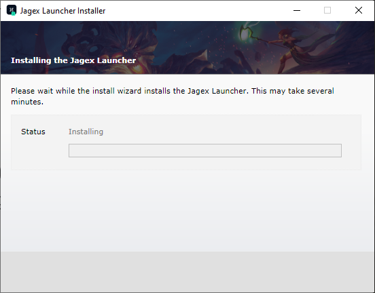Click the Jagex Launcher icon in title bar
This screenshot has height=293, width=375.
click(12, 10)
